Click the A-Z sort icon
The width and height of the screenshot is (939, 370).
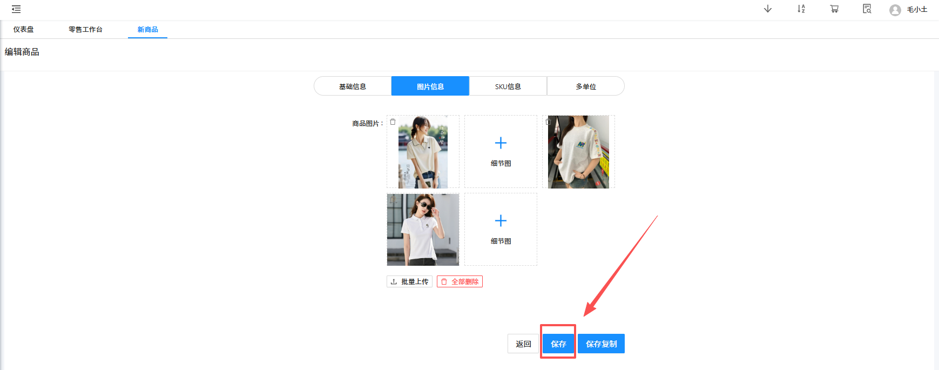pyautogui.click(x=801, y=9)
